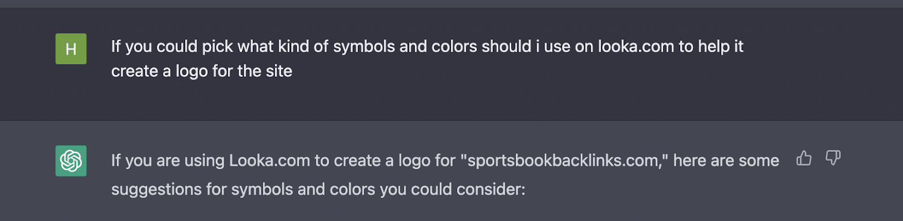Click "should i use on" in the user message

(537, 46)
